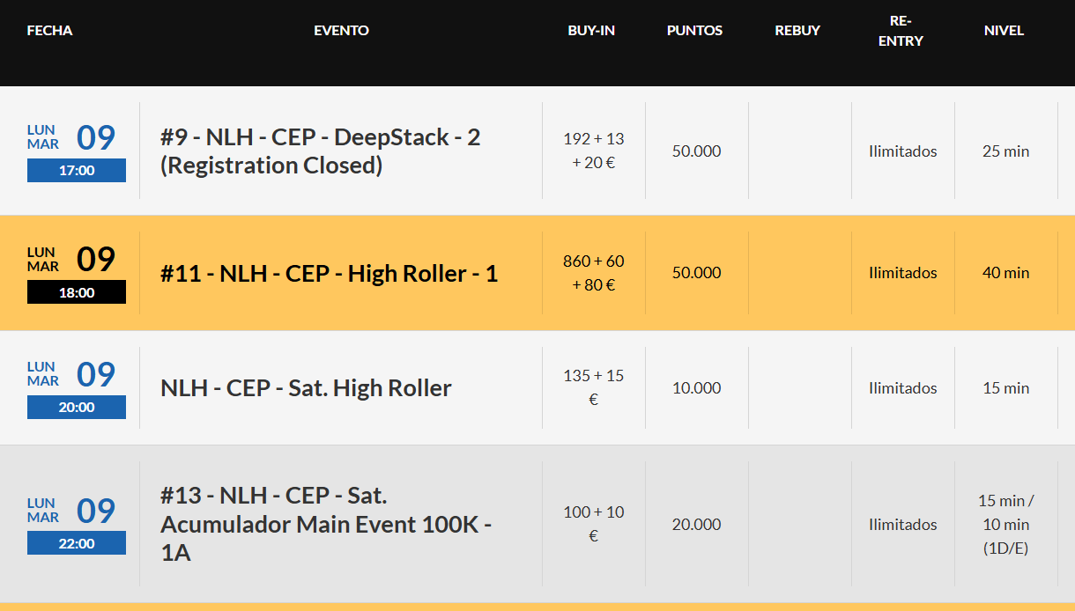Click the REBUY column header
The height and width of the screenshot is (611, 1075).
(797, 31)
